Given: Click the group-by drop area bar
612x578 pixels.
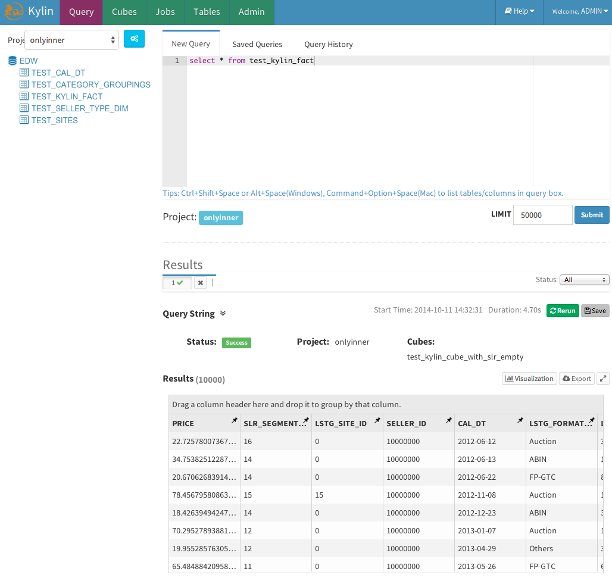Looking at the screenshot, I should tap(386, 404).
